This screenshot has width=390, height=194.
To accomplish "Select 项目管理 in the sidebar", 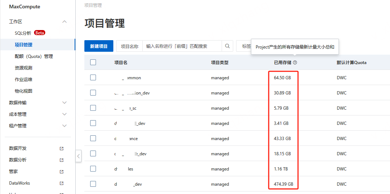I will [x=24, y=45].
